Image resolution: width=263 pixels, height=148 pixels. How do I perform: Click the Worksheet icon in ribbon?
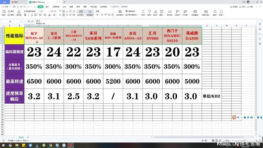[x=185, y=12]
